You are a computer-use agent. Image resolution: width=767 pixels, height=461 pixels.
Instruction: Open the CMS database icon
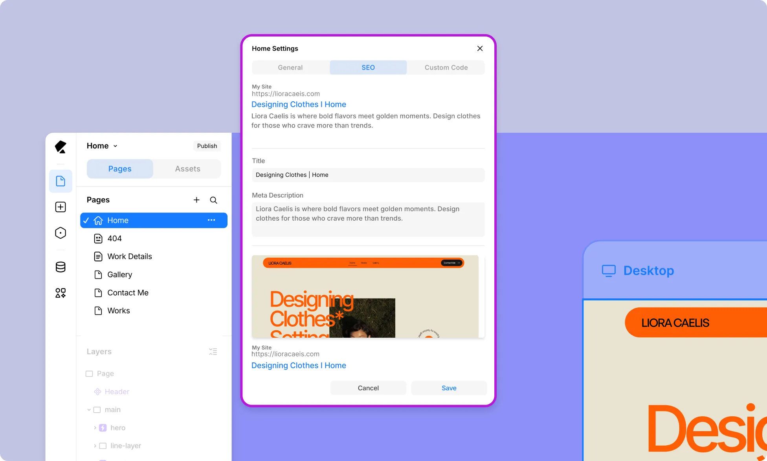coord(61,267)
